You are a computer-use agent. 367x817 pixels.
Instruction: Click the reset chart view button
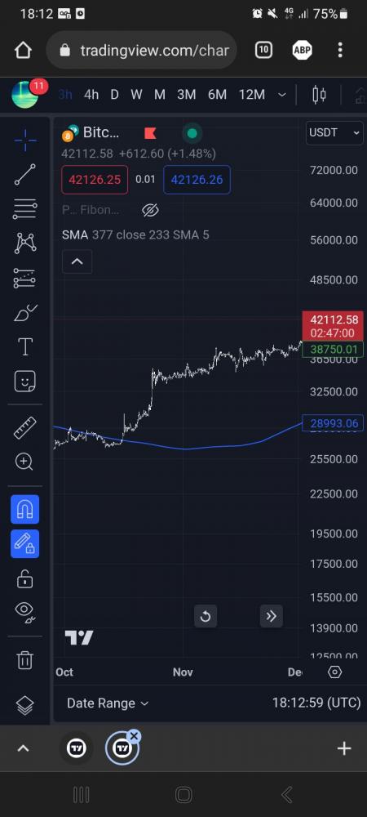click(206, 616)
